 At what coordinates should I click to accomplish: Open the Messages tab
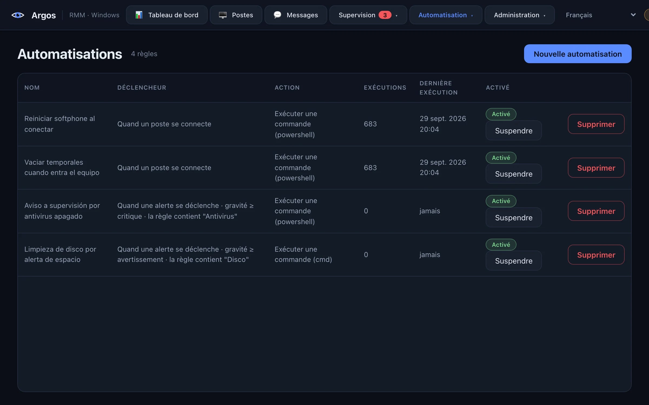coord(296,15)
